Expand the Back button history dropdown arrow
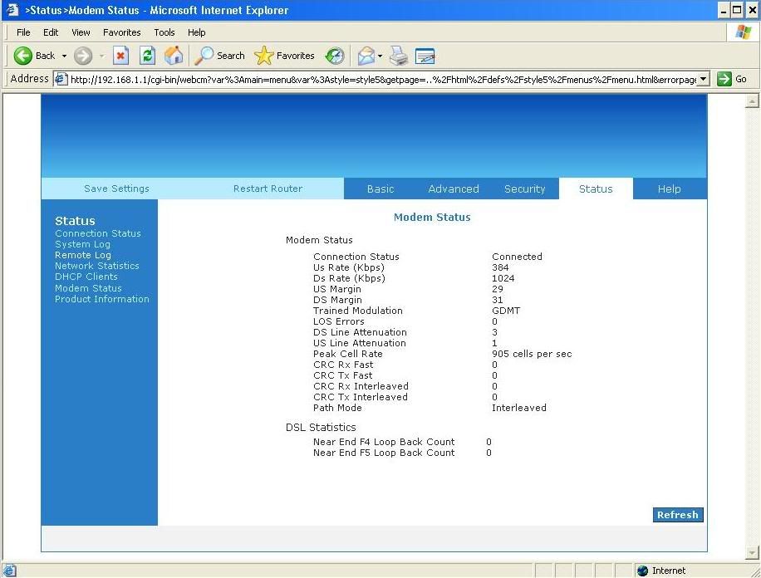This screenshot has width=761, height=578. tap(64, 56)
